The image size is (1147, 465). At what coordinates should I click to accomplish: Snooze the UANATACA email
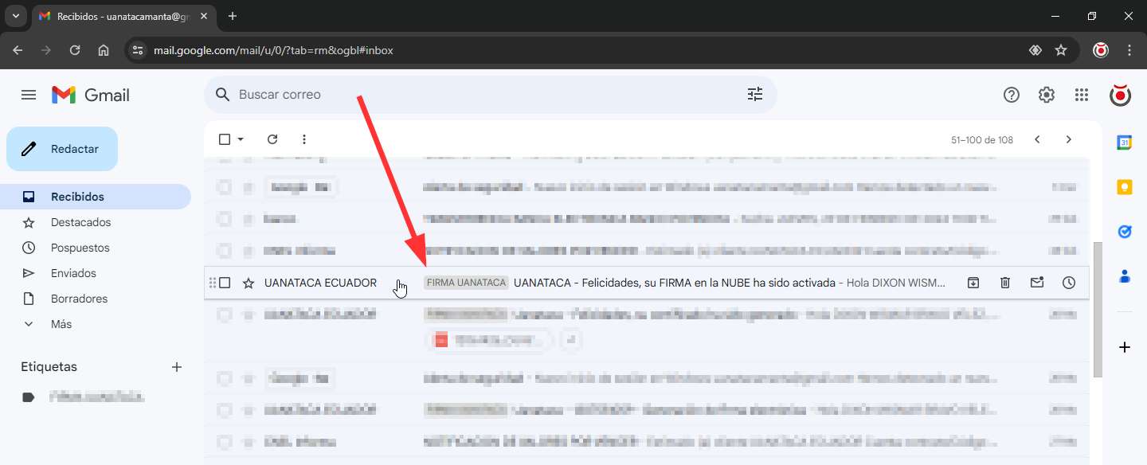pyautogui.click(x=1069, y=283)
